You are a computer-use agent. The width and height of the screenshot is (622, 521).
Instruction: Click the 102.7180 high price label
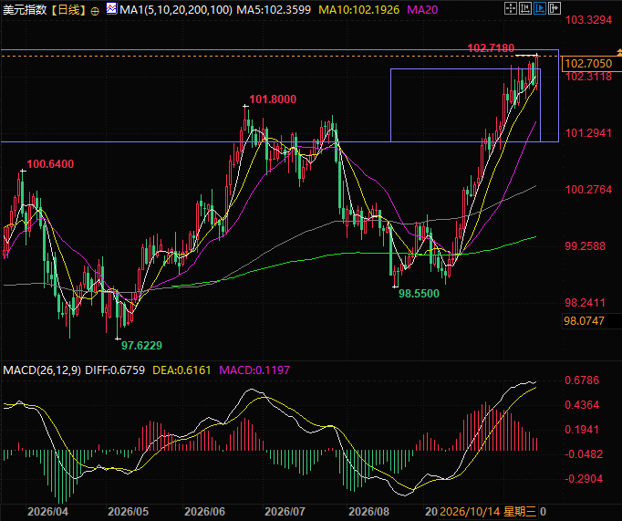(491, 48)
